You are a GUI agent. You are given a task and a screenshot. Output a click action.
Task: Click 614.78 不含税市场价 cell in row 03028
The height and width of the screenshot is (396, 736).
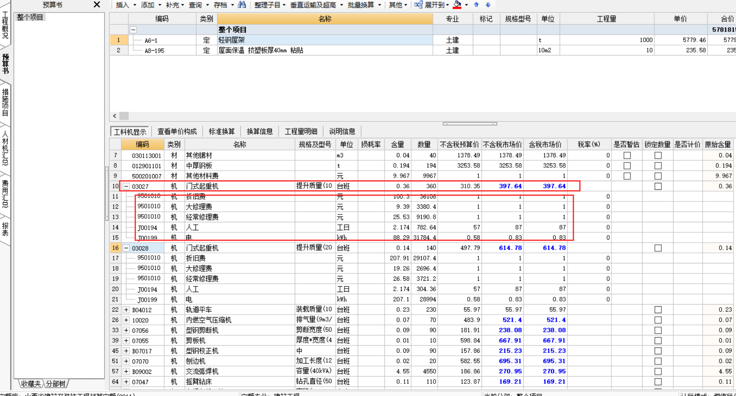coord(502,248)
